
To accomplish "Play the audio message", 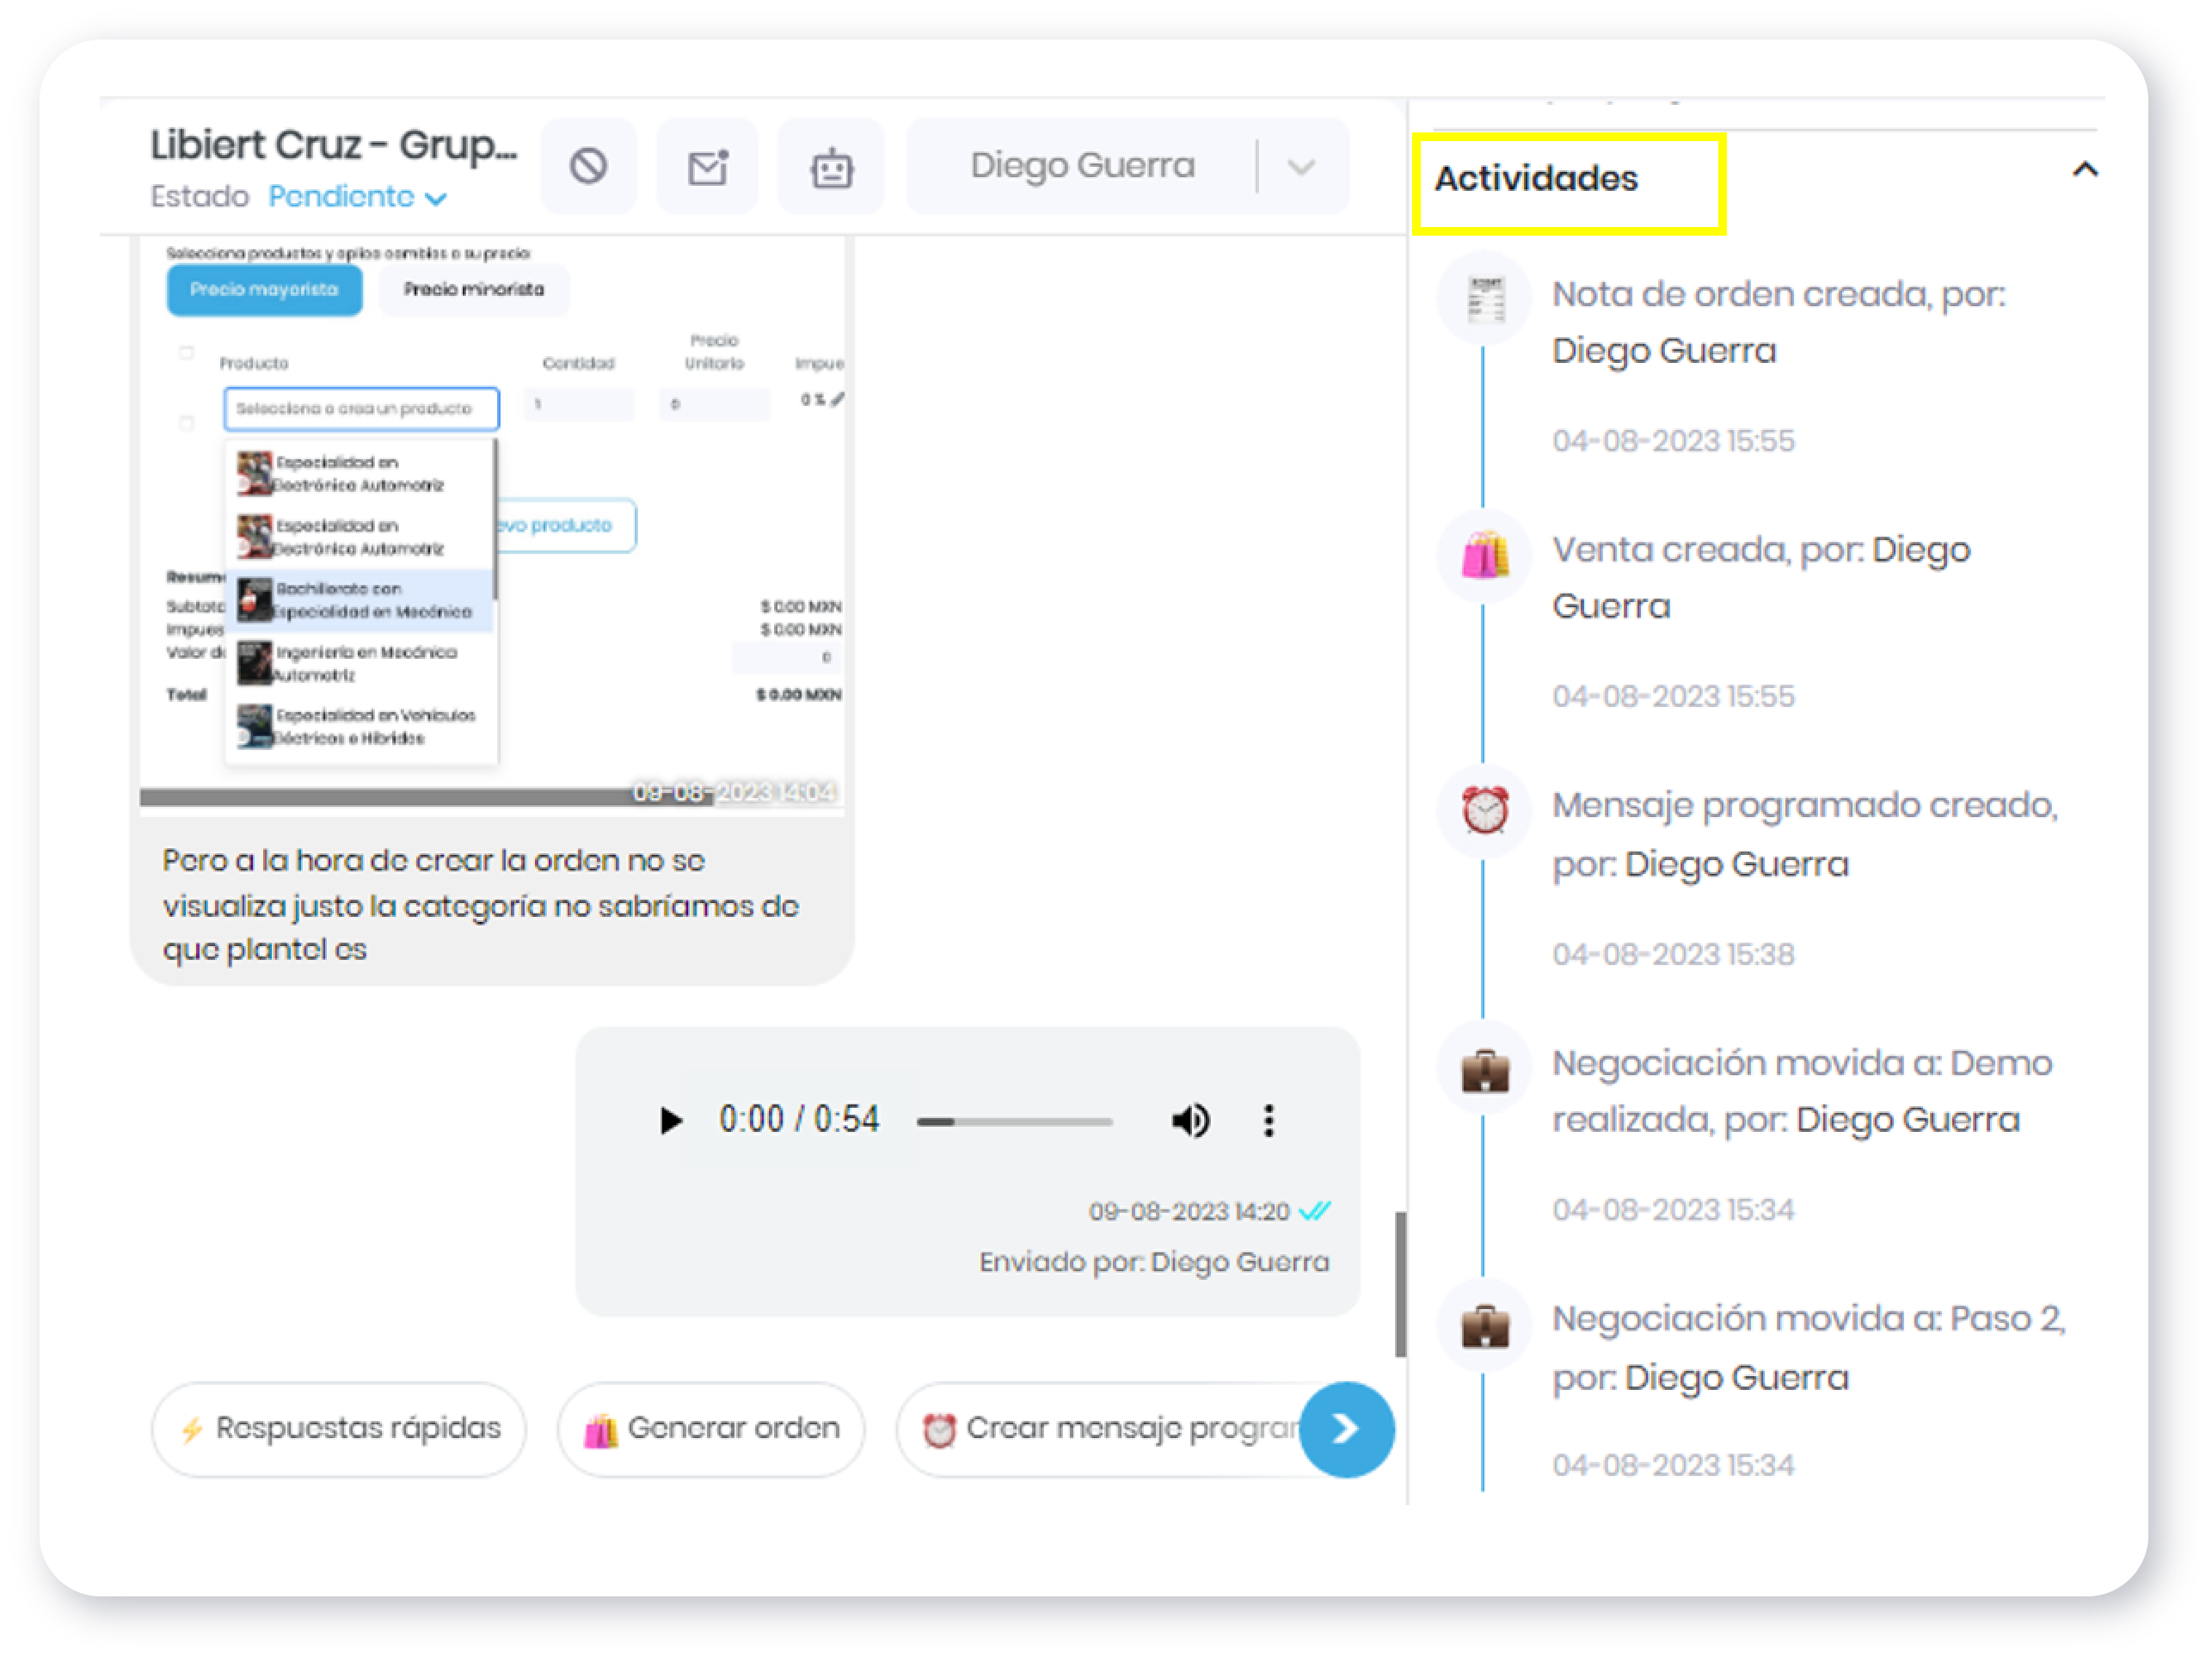I will click(x=670, y=1120).
